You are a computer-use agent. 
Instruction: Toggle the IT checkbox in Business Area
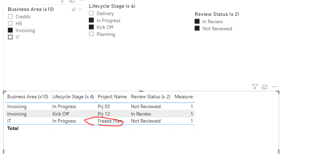(10, 37)
